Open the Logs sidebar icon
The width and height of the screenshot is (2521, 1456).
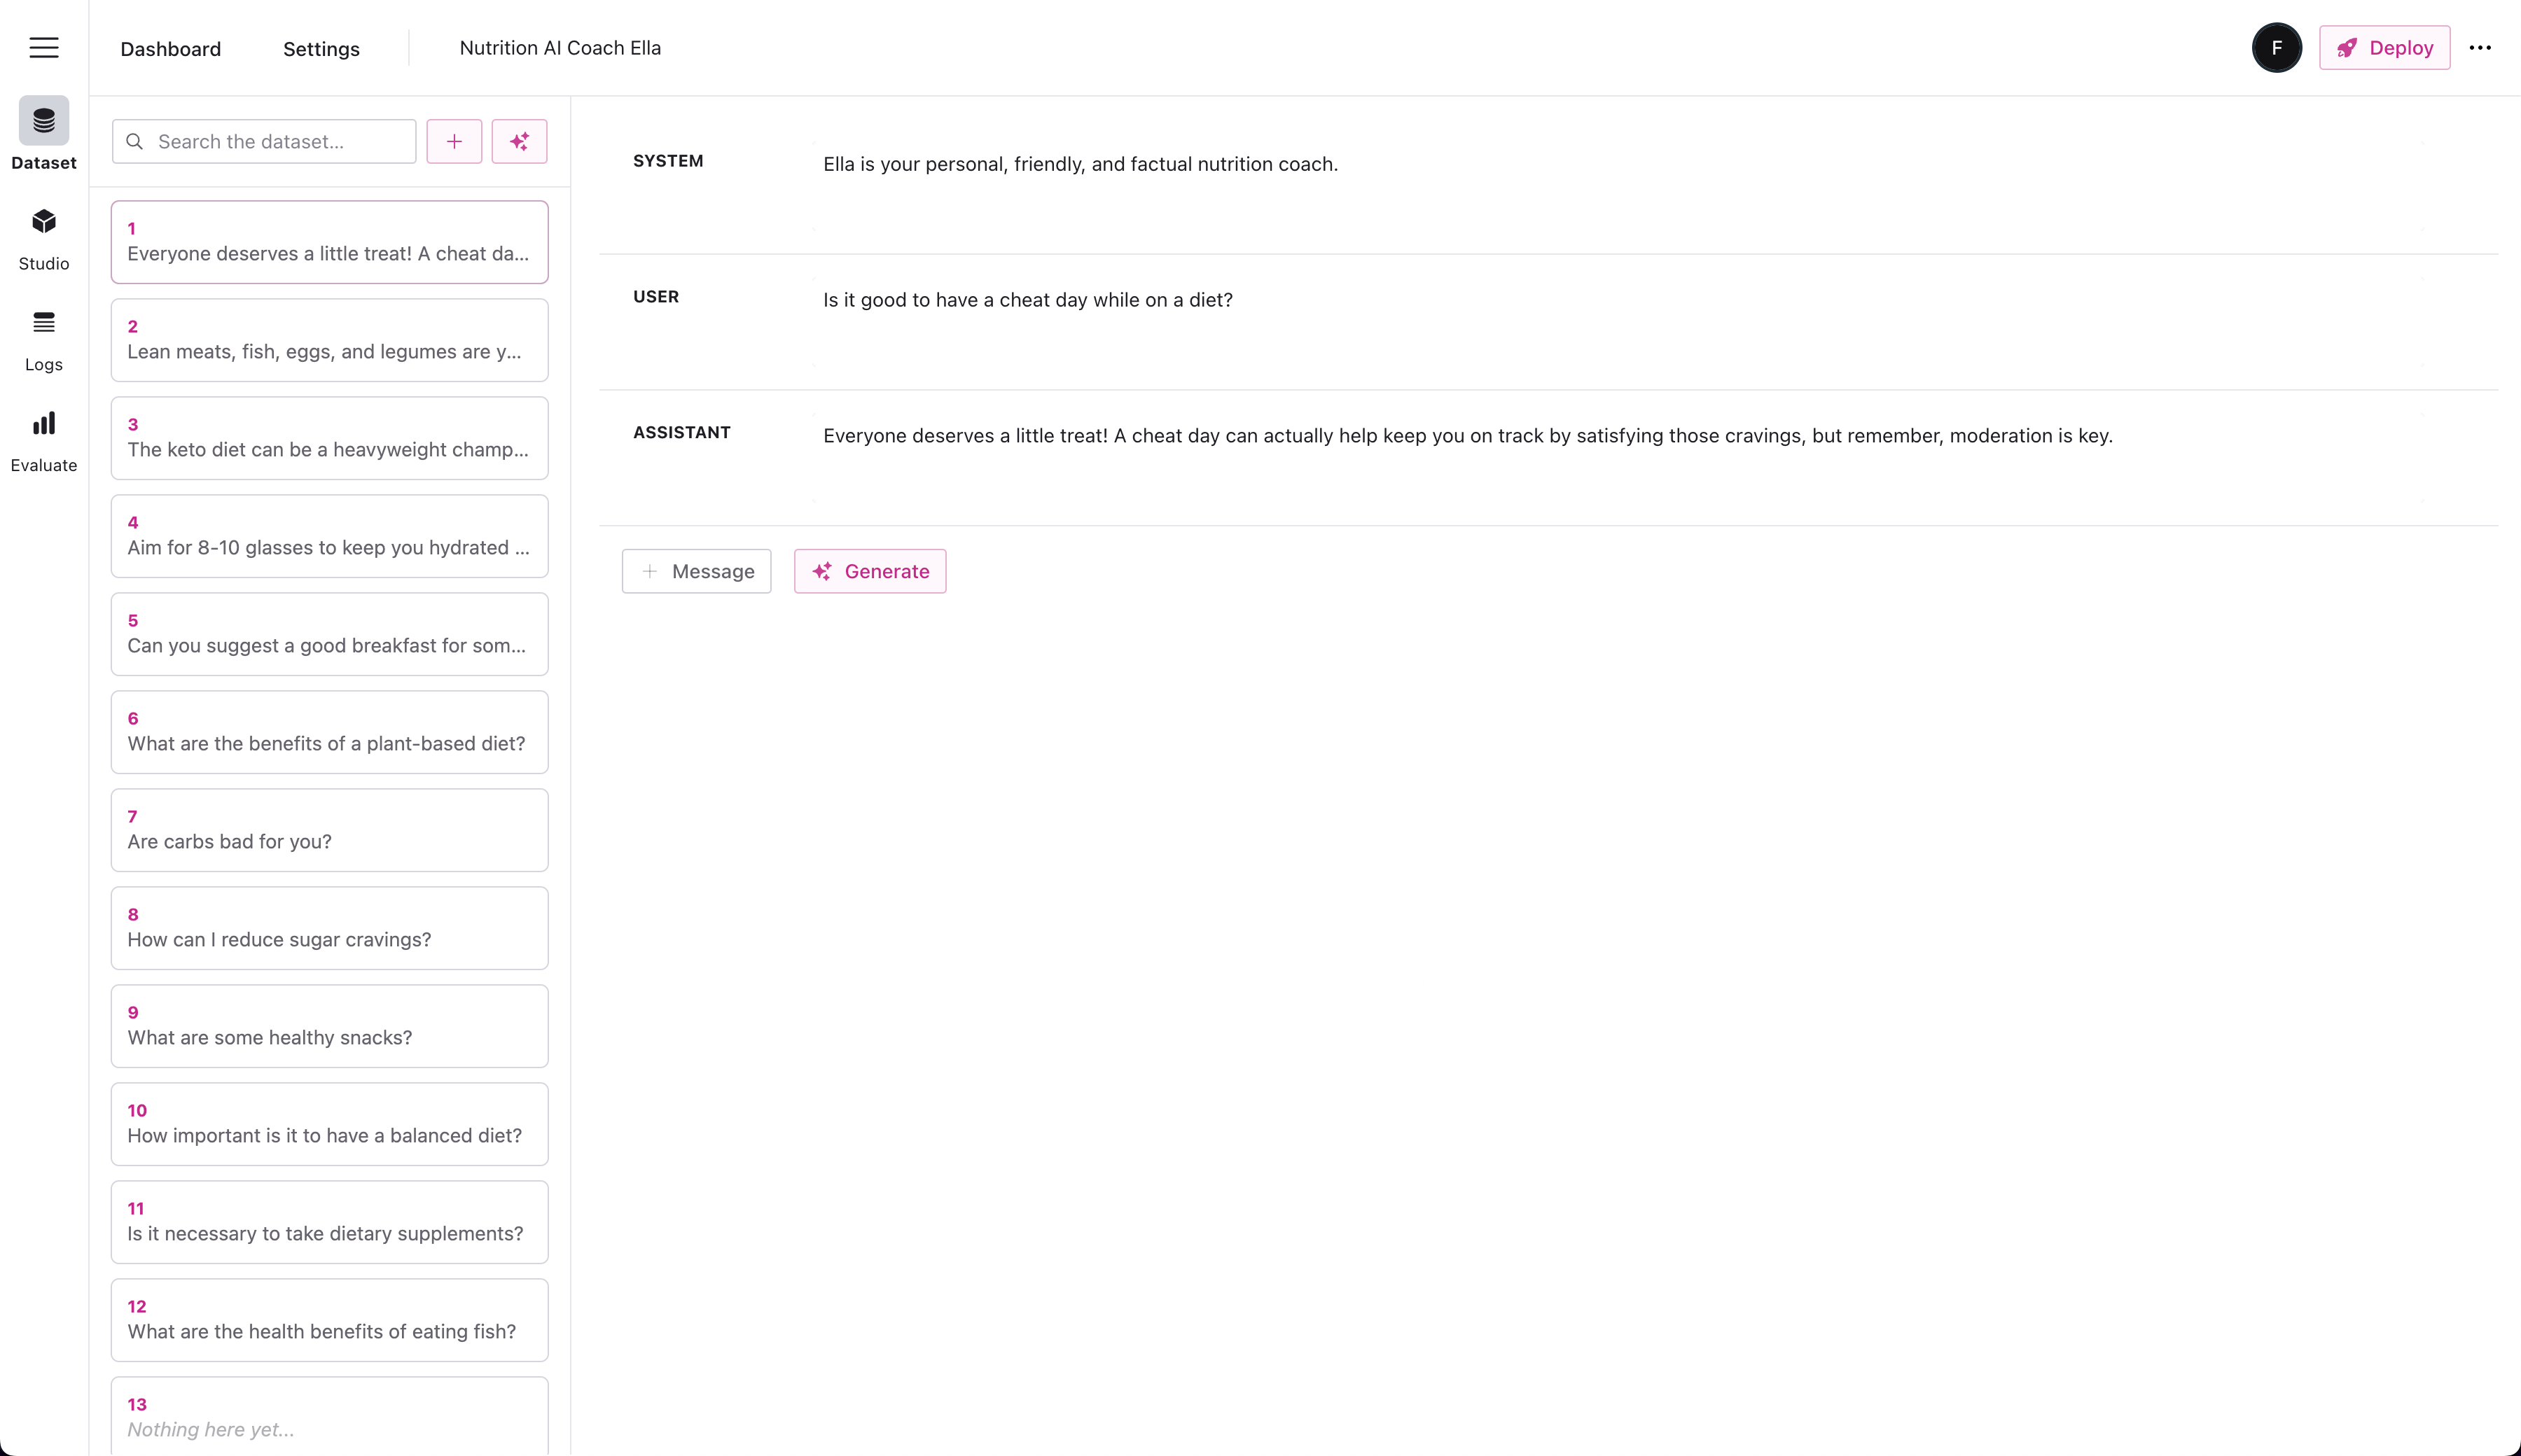[44, 323]
